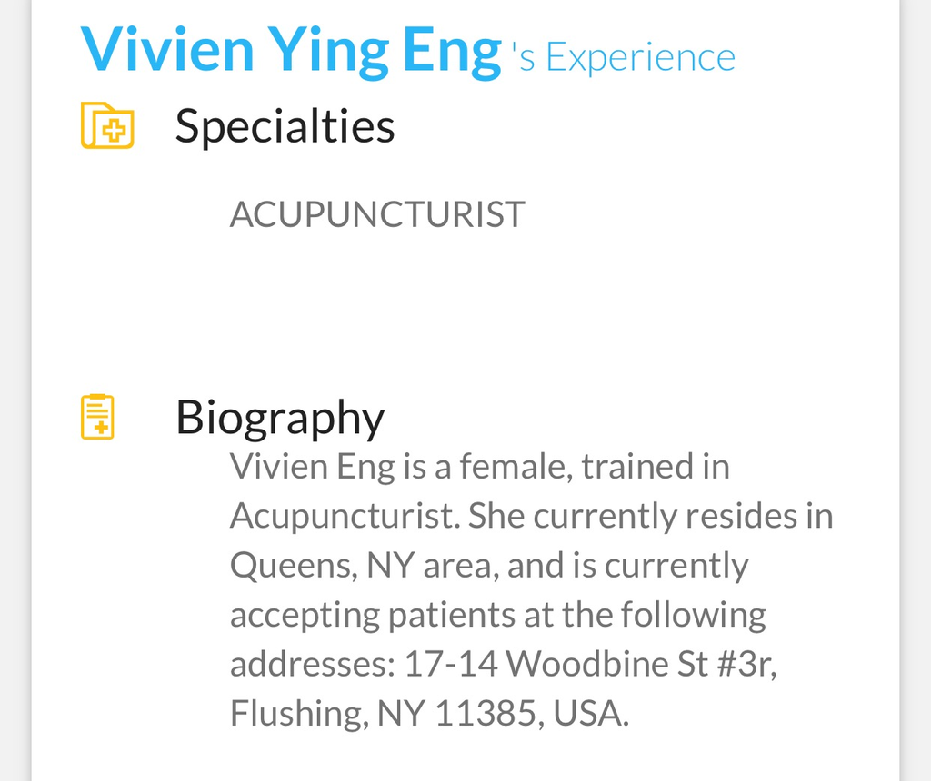Screen dimensions: 931x781
Task: Click the Specialties medical folder icon
Action: click(107, 125)
